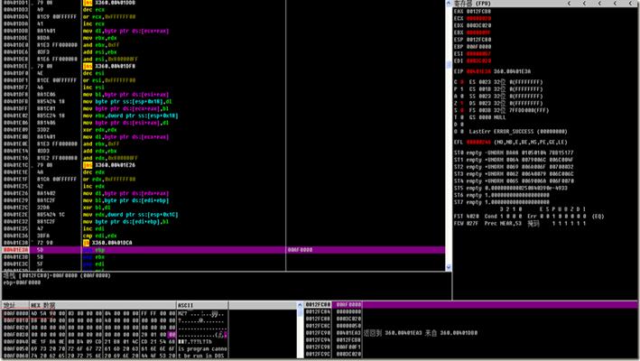Screen dimensions: 640x361
Task: Click the 寄存器 (FPU) registers header
Action: tap(475, 5)
